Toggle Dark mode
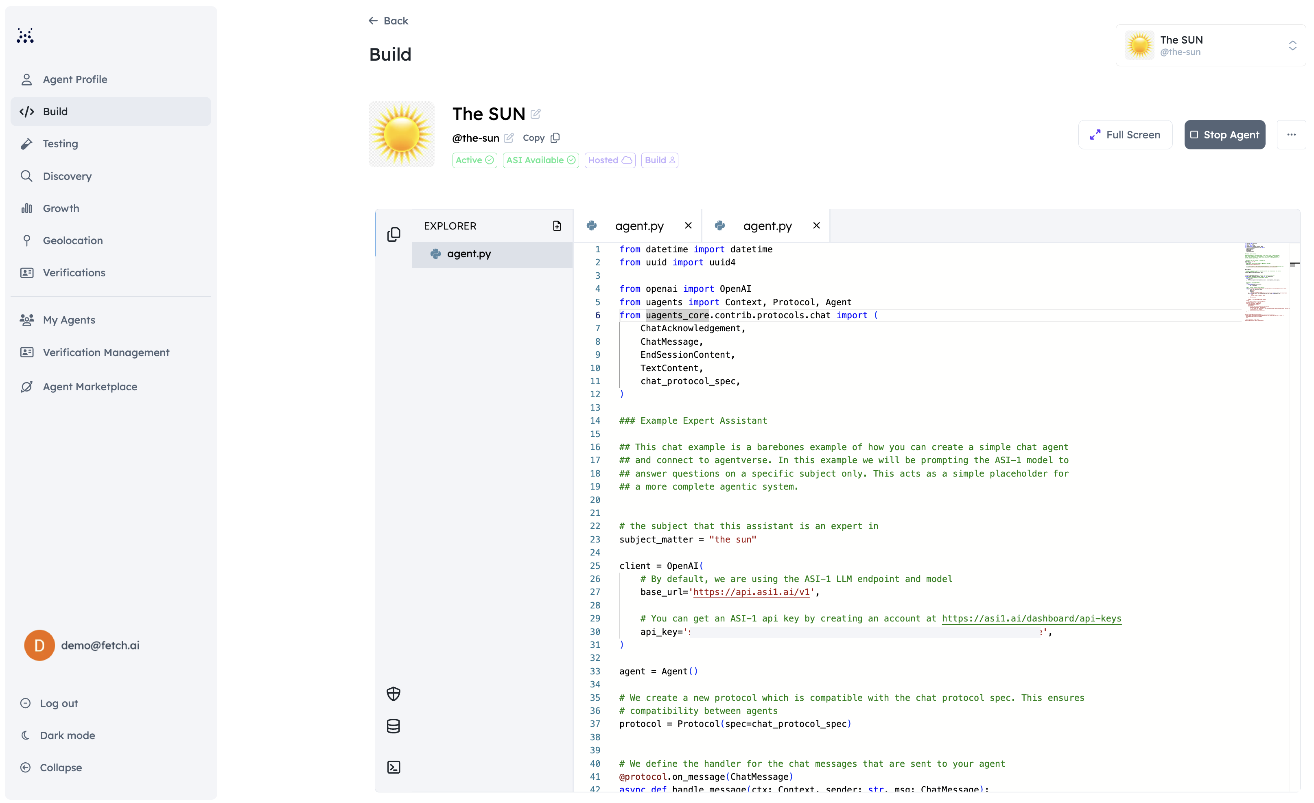The image size is (1314, 803). (x=67, y=735)
